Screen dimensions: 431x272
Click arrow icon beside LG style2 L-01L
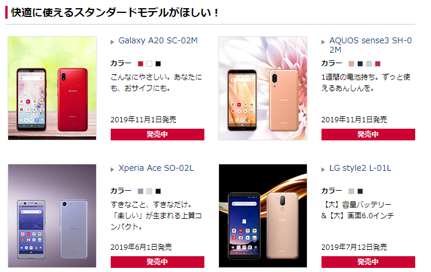(323, 170)
